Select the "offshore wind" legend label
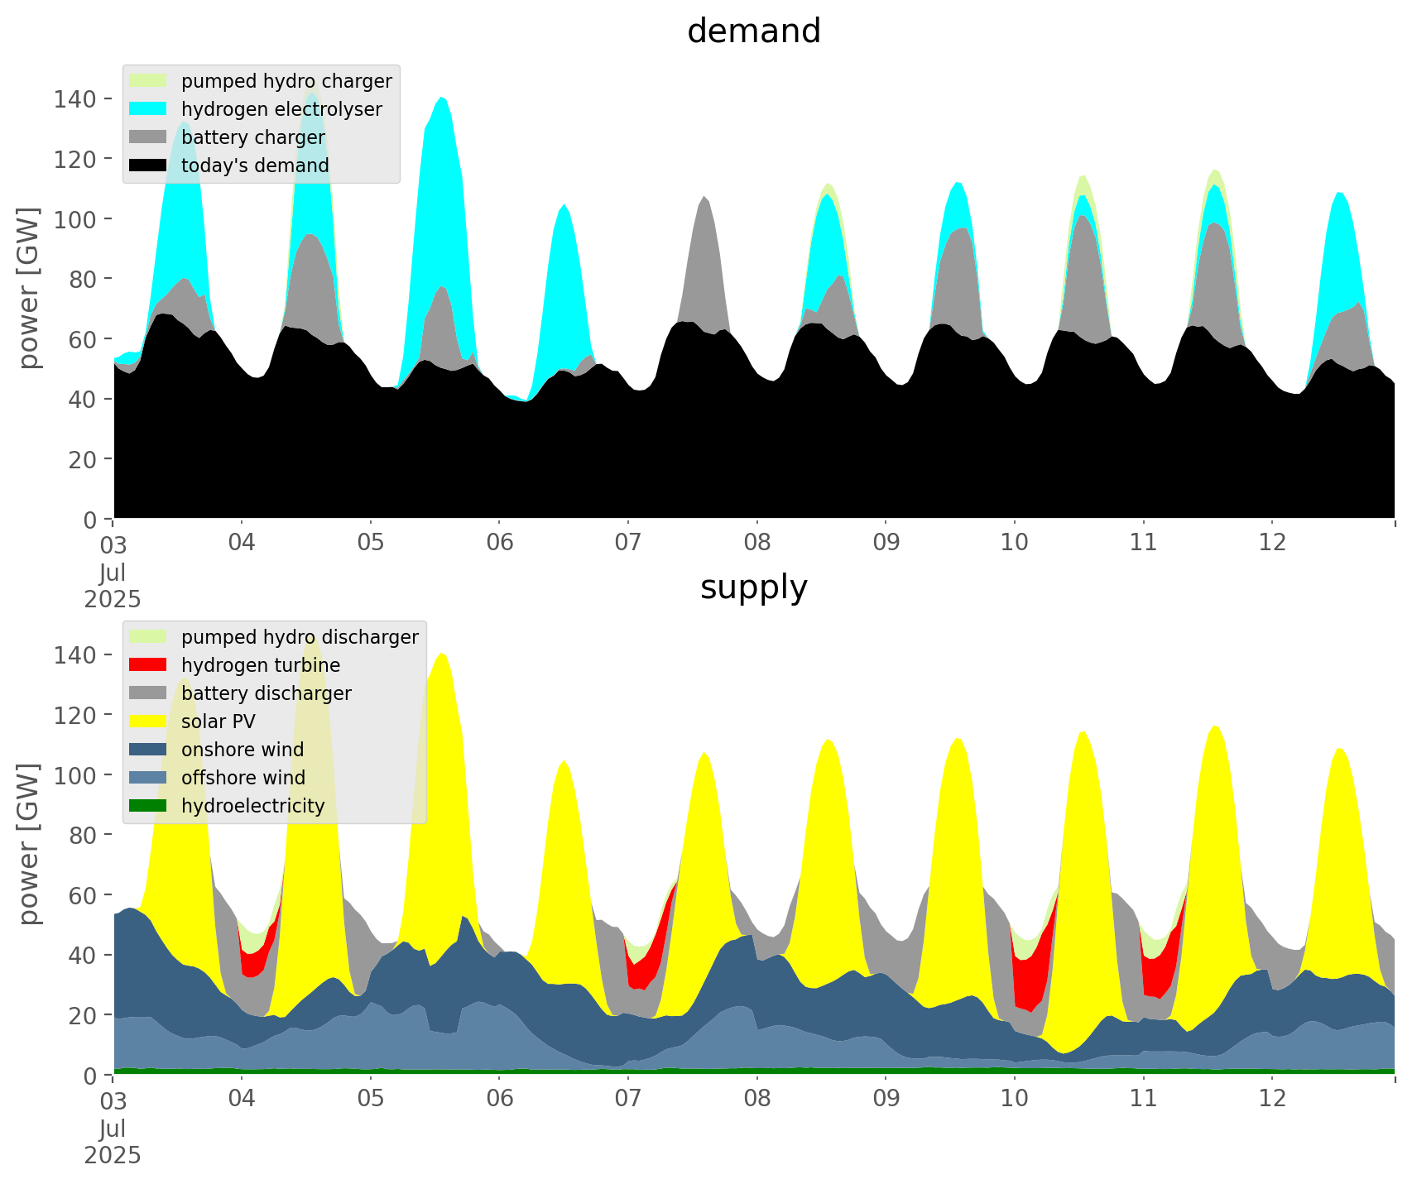The height and width of the screenshot is (1184, 1412). point(243,778)
